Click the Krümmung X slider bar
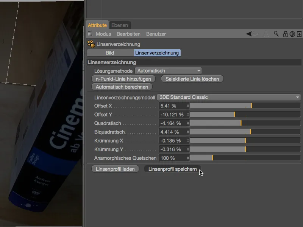 coord(245,140)
